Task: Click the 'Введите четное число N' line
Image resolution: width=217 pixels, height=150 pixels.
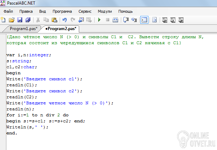Action: pyautogui.click(x=60, y=103)
